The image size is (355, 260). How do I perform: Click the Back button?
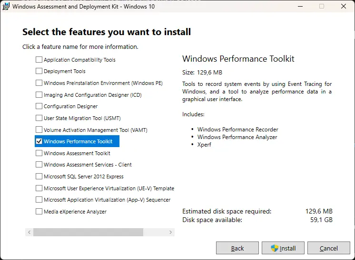tap(237, 248)
